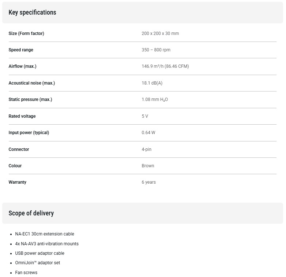Click the 4-pin connector value

tap(146, 149)
